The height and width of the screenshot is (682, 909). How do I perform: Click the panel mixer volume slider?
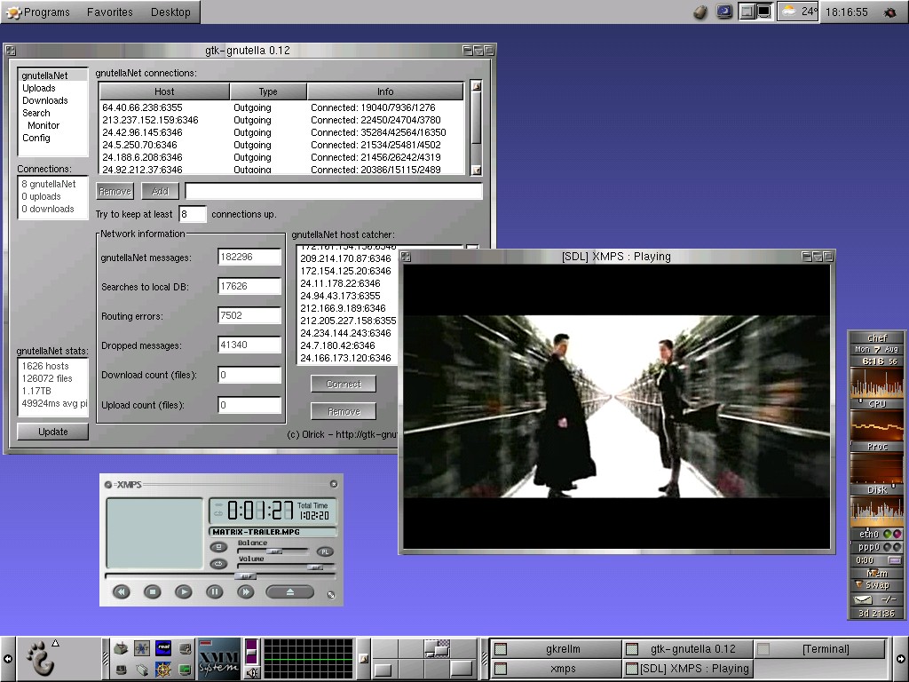click(x=252, y=653)
